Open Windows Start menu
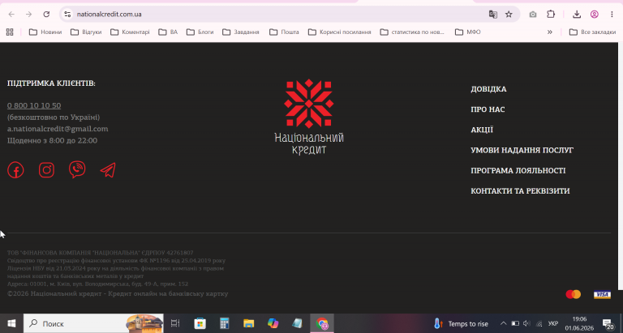This screenshot has width=623, height=333. coord(11,323)
